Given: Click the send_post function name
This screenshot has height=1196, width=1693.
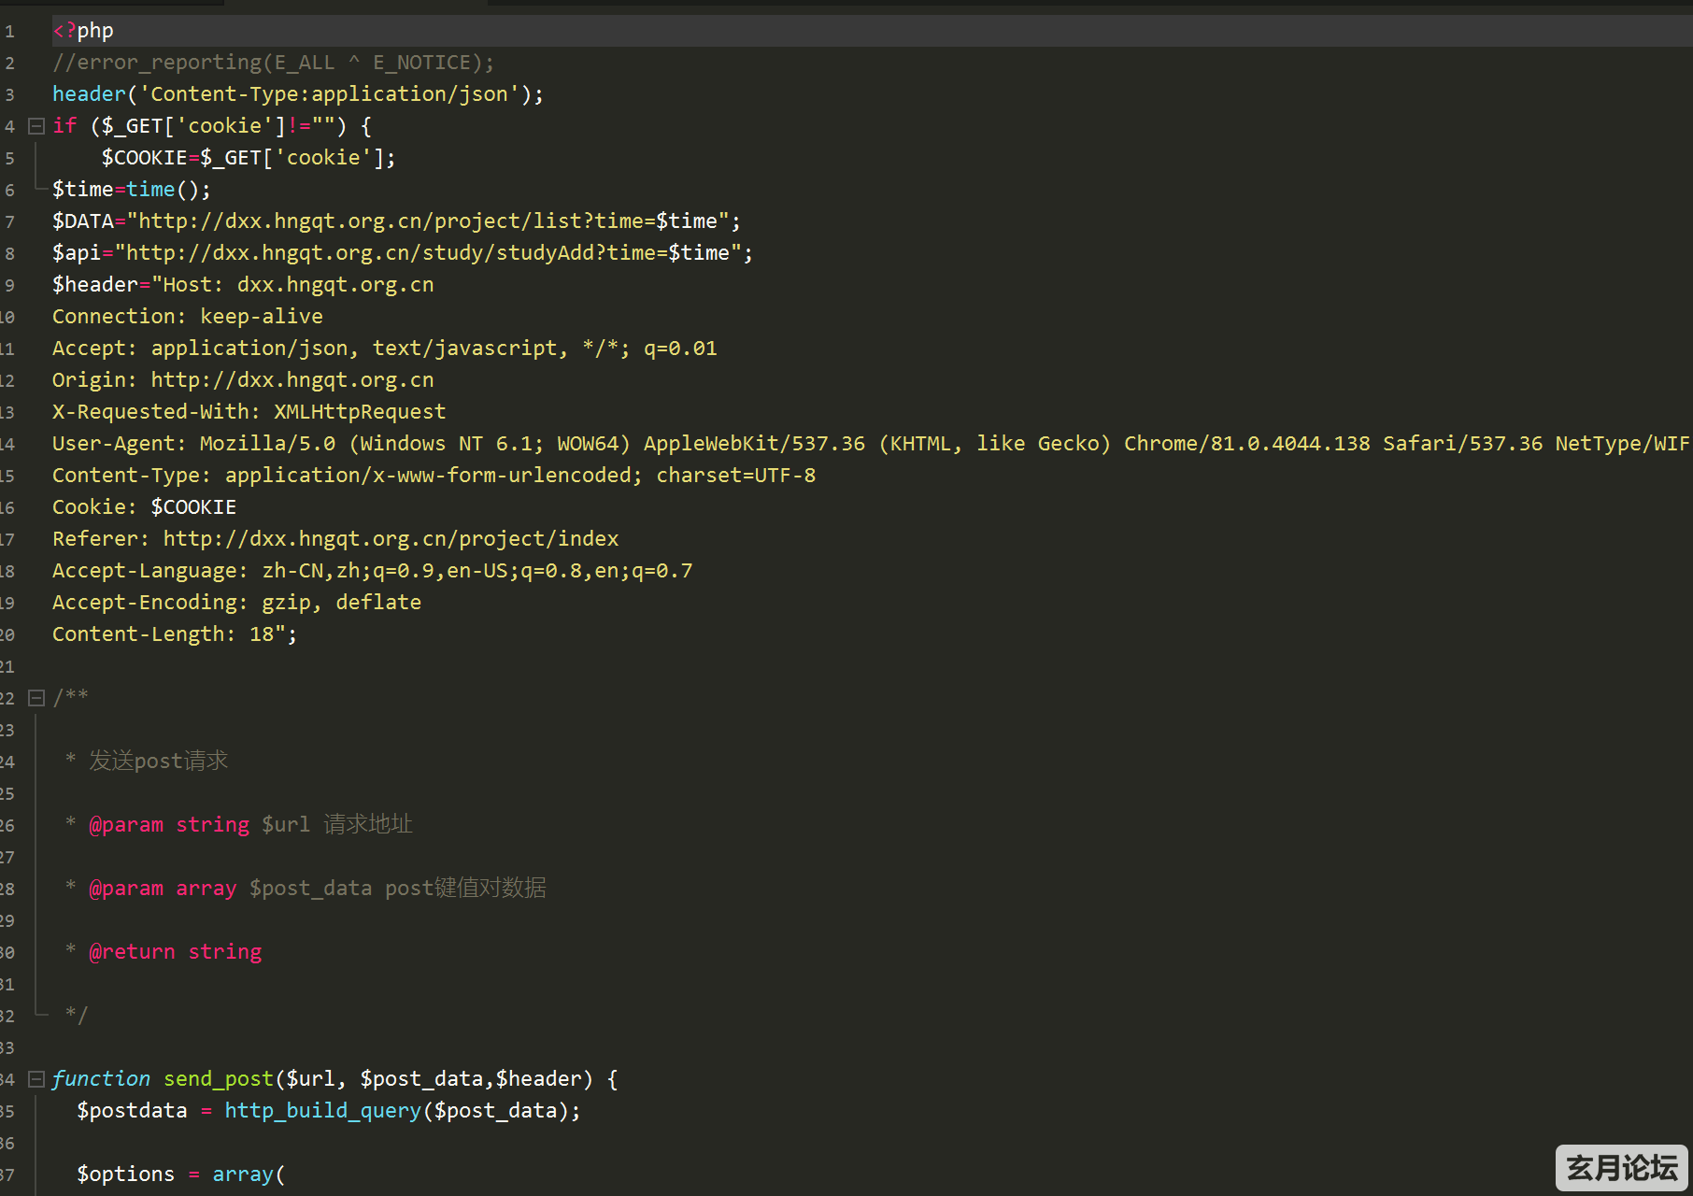Looking at the screenshot, I should pyautogui.click(x=219, y=1079).
